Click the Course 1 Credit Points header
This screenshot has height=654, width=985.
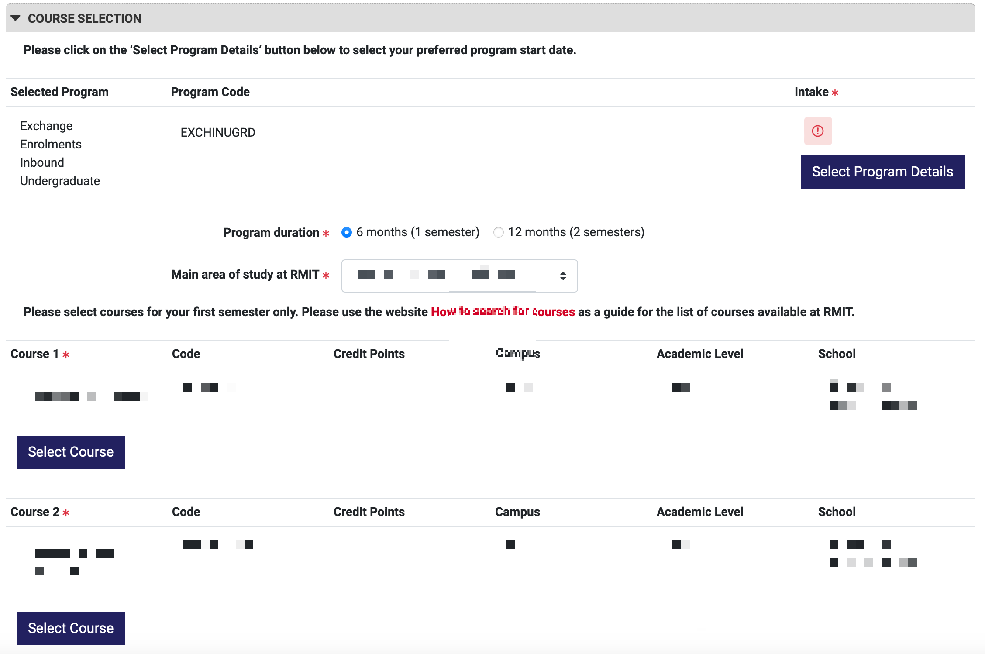pos(369,354)
